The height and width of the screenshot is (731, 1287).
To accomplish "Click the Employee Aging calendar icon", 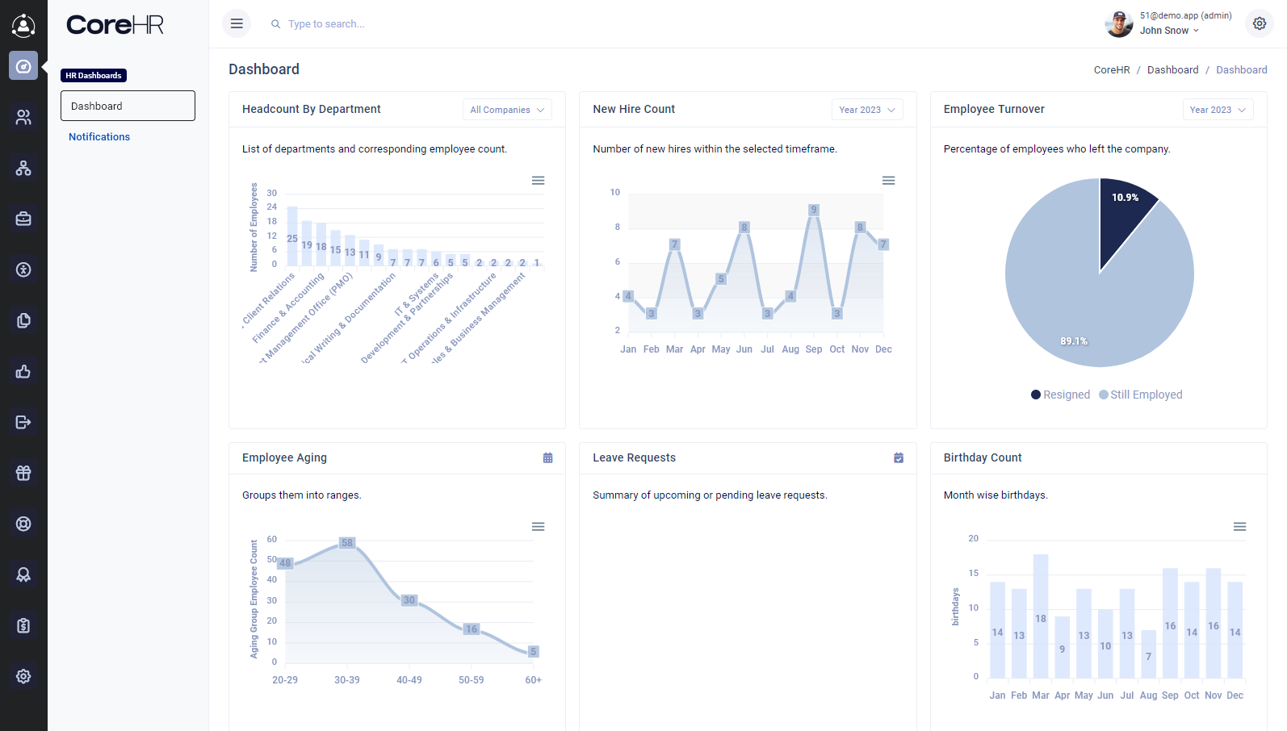I will (x=547, y=458).
